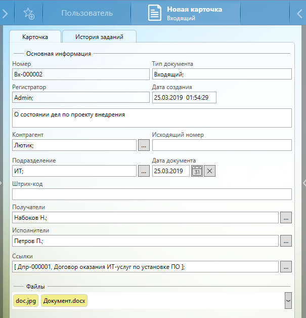Click the Исходящий номер input field

coord(222,145)
